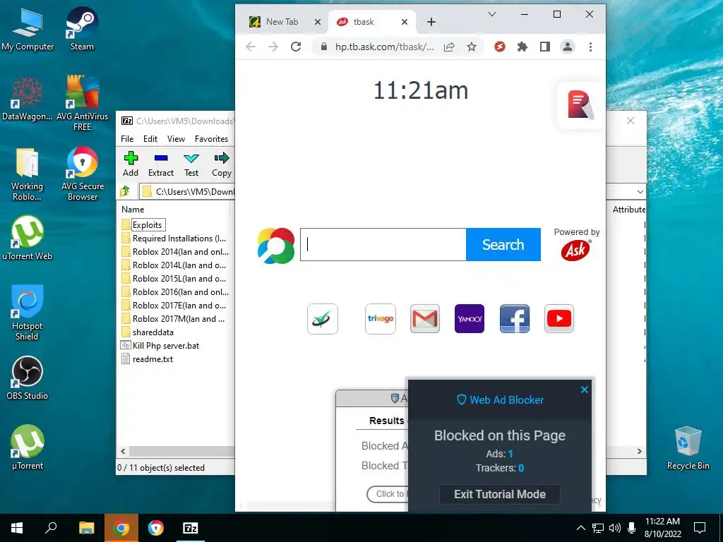
Task: Open the View menu in 7-Zip
Action: coord(176,139)
